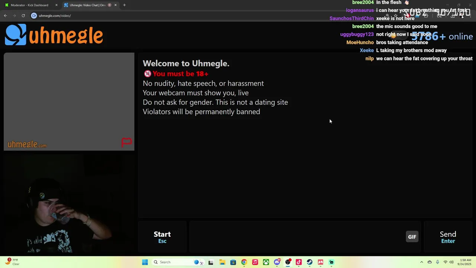This screenshot has height=268, width=476.
Task: Open the Xbox app from the taskbar
Action: [x=266, y=262]
